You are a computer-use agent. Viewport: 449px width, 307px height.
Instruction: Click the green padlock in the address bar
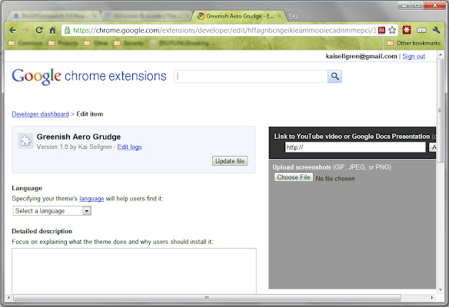(67, 30)
